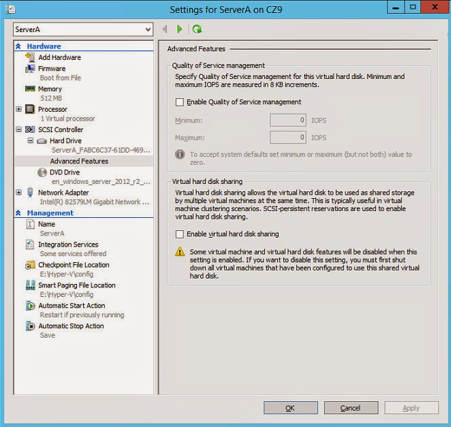Select the Integration Services item

68,244
